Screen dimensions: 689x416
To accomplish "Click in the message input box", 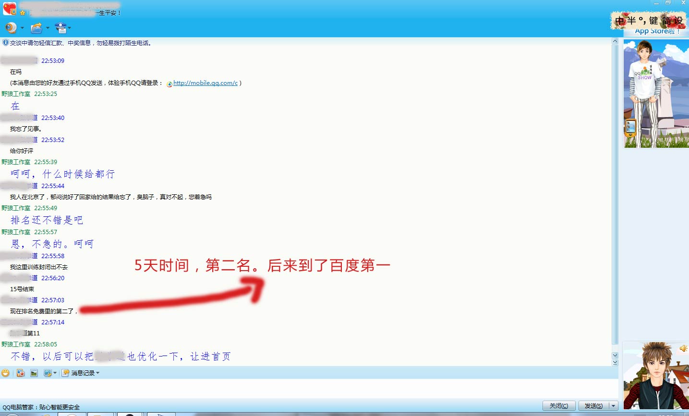I will (x=307, y=388).
